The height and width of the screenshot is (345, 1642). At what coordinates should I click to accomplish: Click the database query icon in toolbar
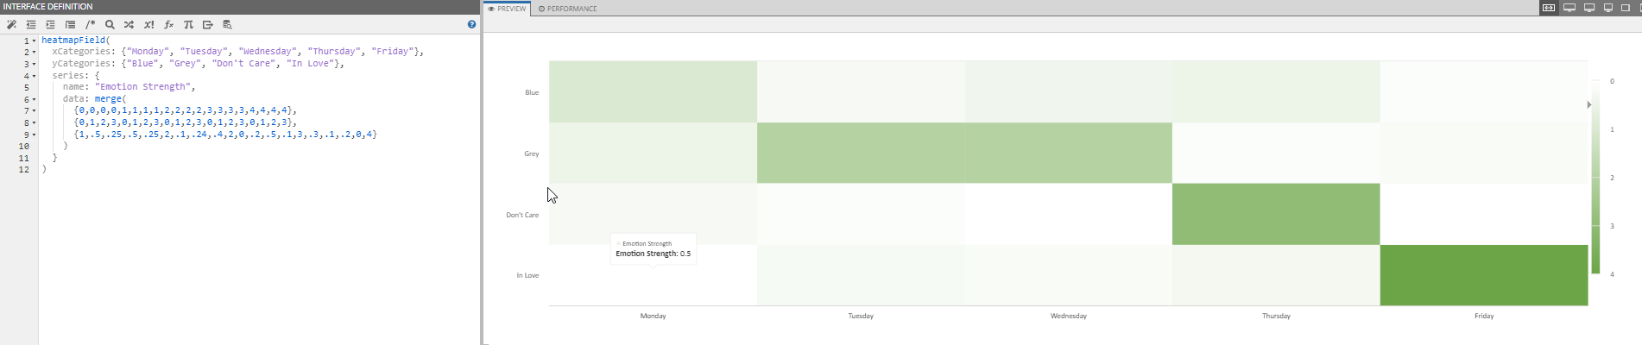point(227,25)
